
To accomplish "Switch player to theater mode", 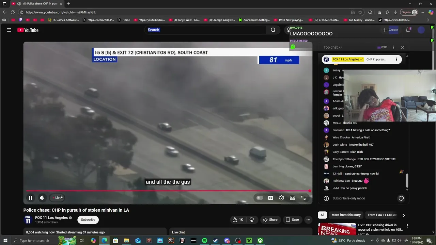I will click(x=293, y=198).
